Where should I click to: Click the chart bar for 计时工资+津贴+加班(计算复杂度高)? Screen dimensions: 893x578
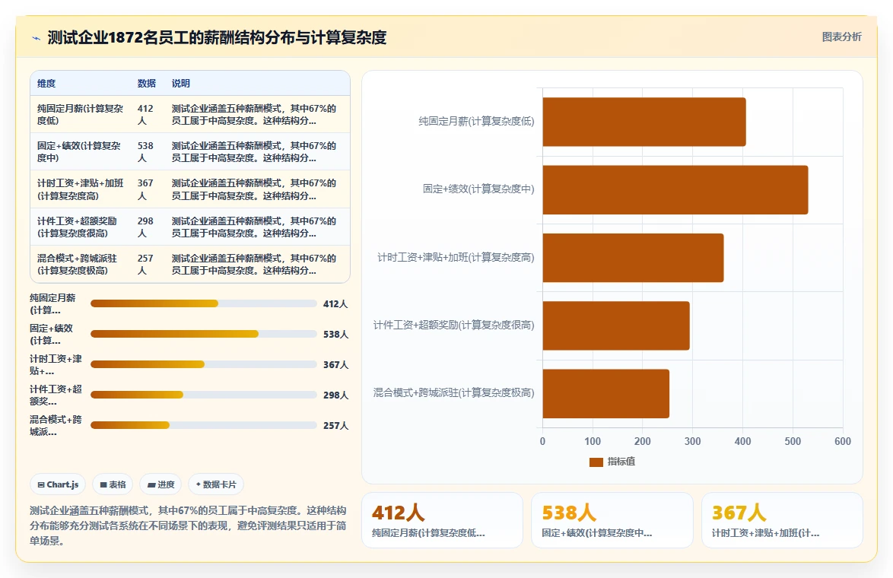coord(634,257)
